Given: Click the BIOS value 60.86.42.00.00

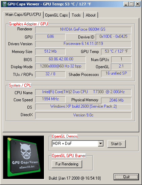Looking at the screenshot, I should point(61,59).
